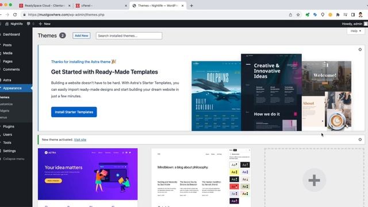This screenshot has height=207, width=368.
Task: Dismiss the Astra starter templates notice
Action: [360, 49]
